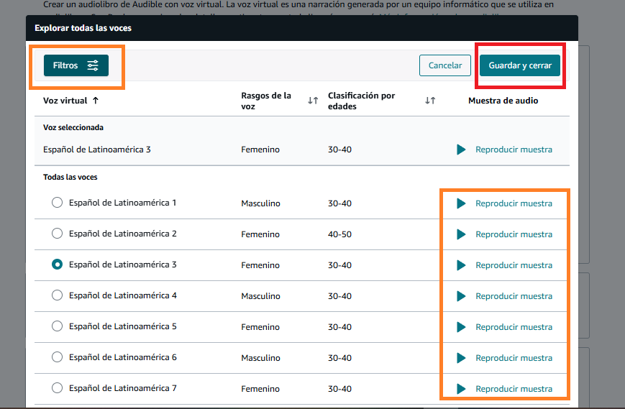This screenshot has height=409, width=625.
Task: Click Reproducir muestra text for Latinoamérica 1
Action: pyautogui.click(x=514, y=203)
